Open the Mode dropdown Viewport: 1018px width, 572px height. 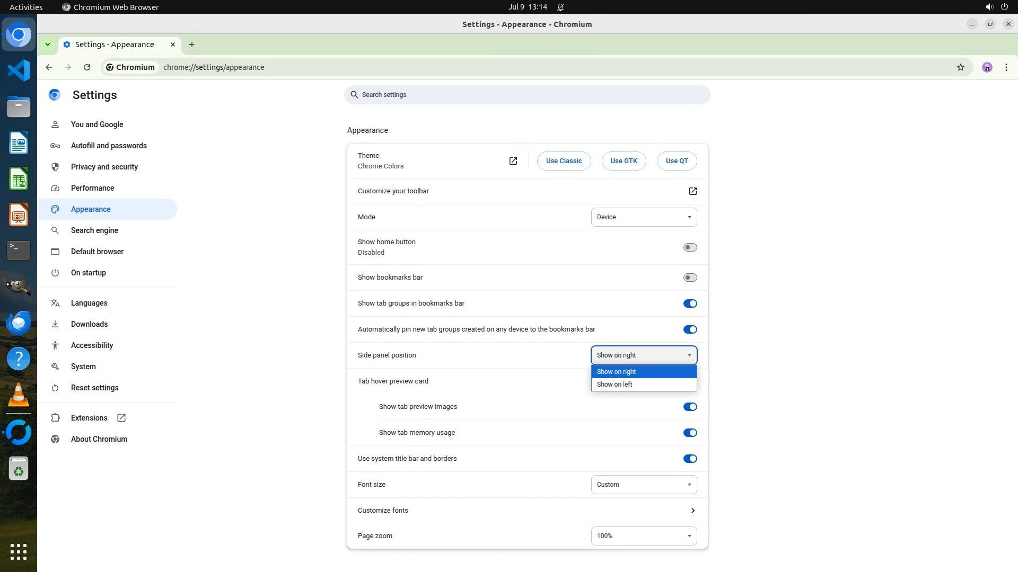click(644, 217)
